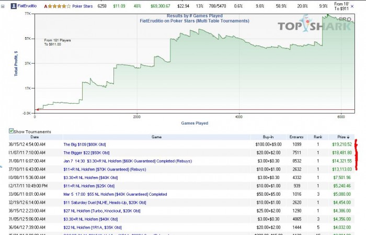Open $22 NL Hold'em [1R1A, $35K Gtd] link
Viewport: 366px width, 235px height.
93,227
